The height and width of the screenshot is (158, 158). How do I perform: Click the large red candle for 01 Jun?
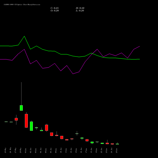coord(26,121)
